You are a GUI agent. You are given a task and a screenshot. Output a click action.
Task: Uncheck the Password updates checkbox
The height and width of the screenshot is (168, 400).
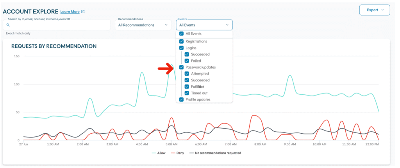click(x=181, y=67)
